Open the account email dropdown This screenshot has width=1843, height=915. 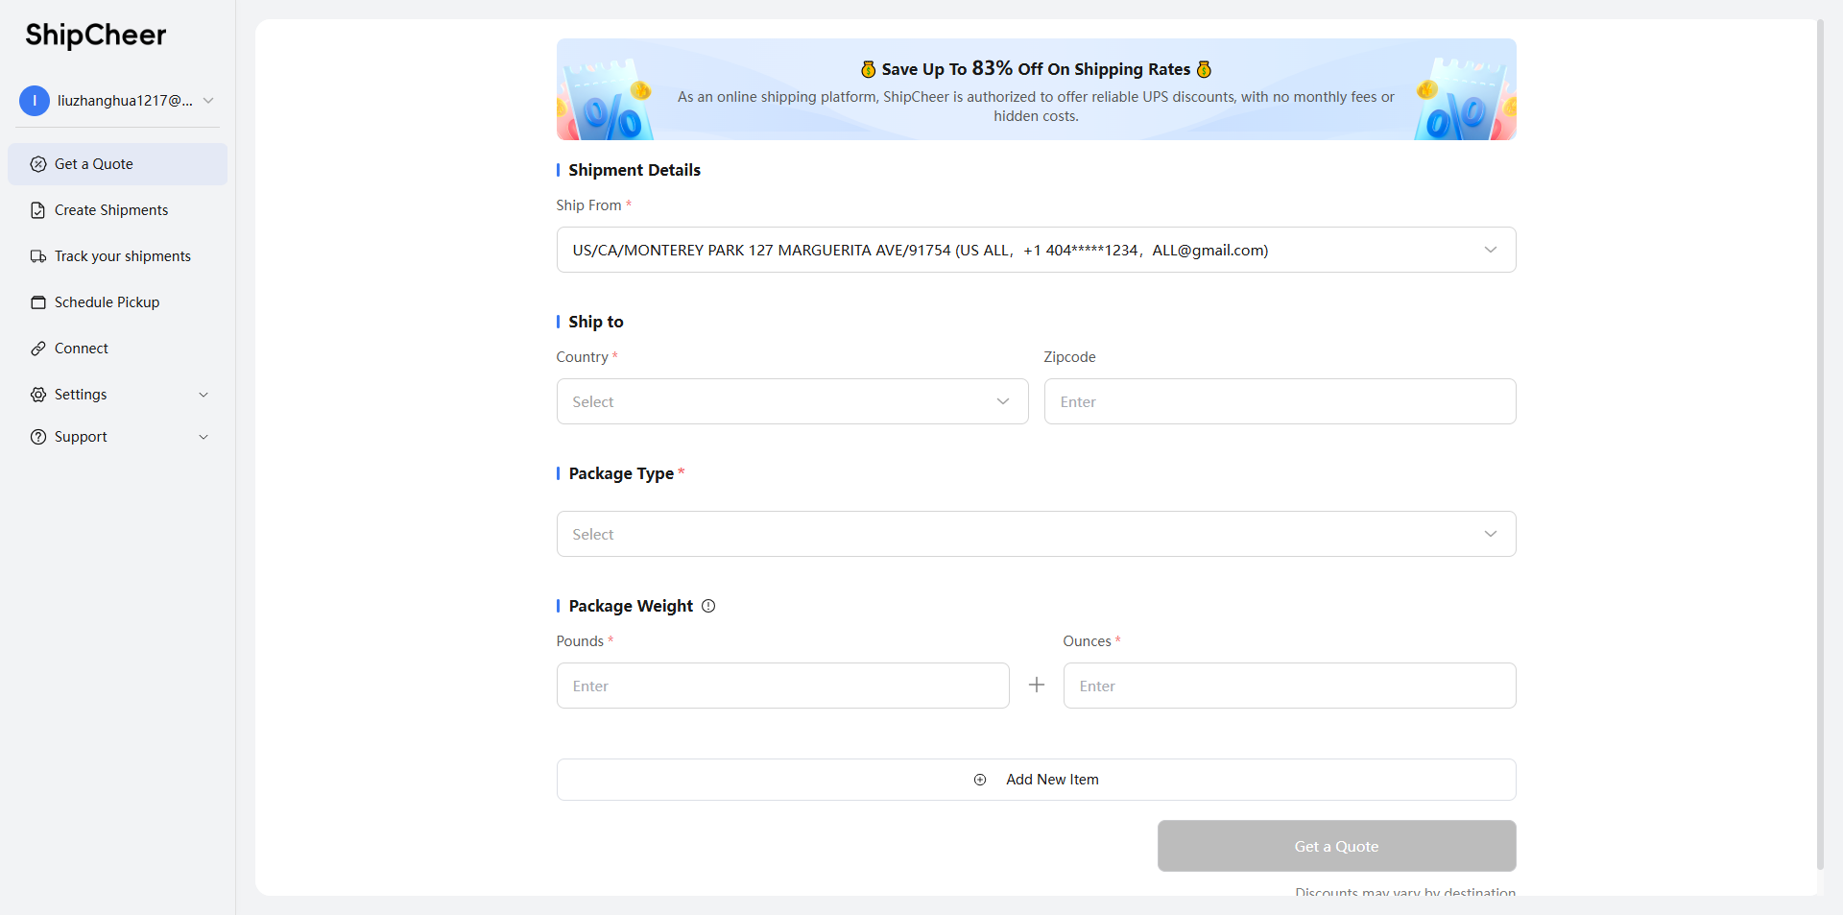(x=208, y=101)
